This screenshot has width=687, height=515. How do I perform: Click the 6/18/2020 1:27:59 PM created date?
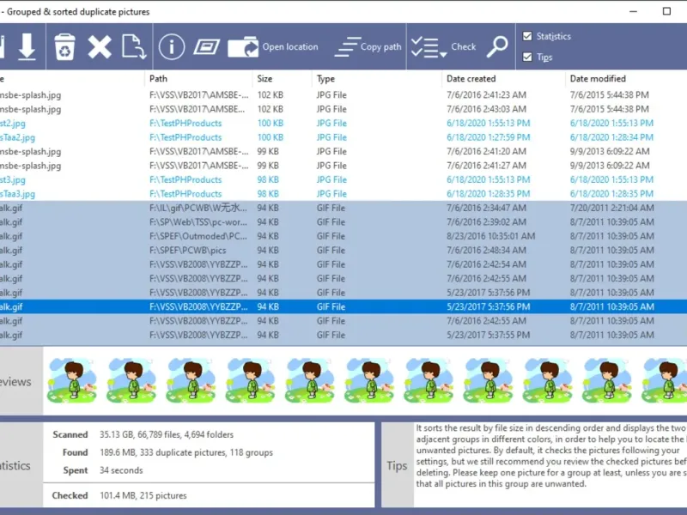[488, 137]
